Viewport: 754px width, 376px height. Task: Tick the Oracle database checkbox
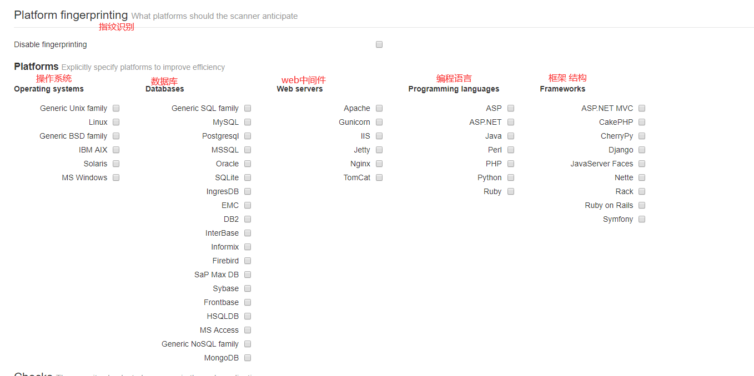[248, 164]
